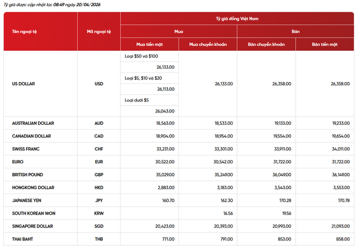Click the 'Loại dưới $5' denomination label
This screenshot has height=246, width=357.
click(137, 101)
